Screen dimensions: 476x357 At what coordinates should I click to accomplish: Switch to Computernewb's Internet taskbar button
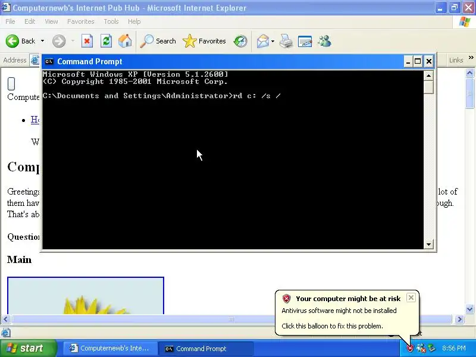pyautogui.click(x=109, y=349)
